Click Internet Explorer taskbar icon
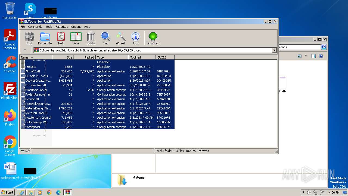This screenshot has height=196, width=348. (x=21, y=192)
